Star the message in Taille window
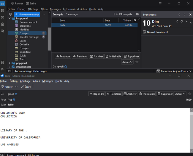The image size is (193, 156). [x=190, y=94]
